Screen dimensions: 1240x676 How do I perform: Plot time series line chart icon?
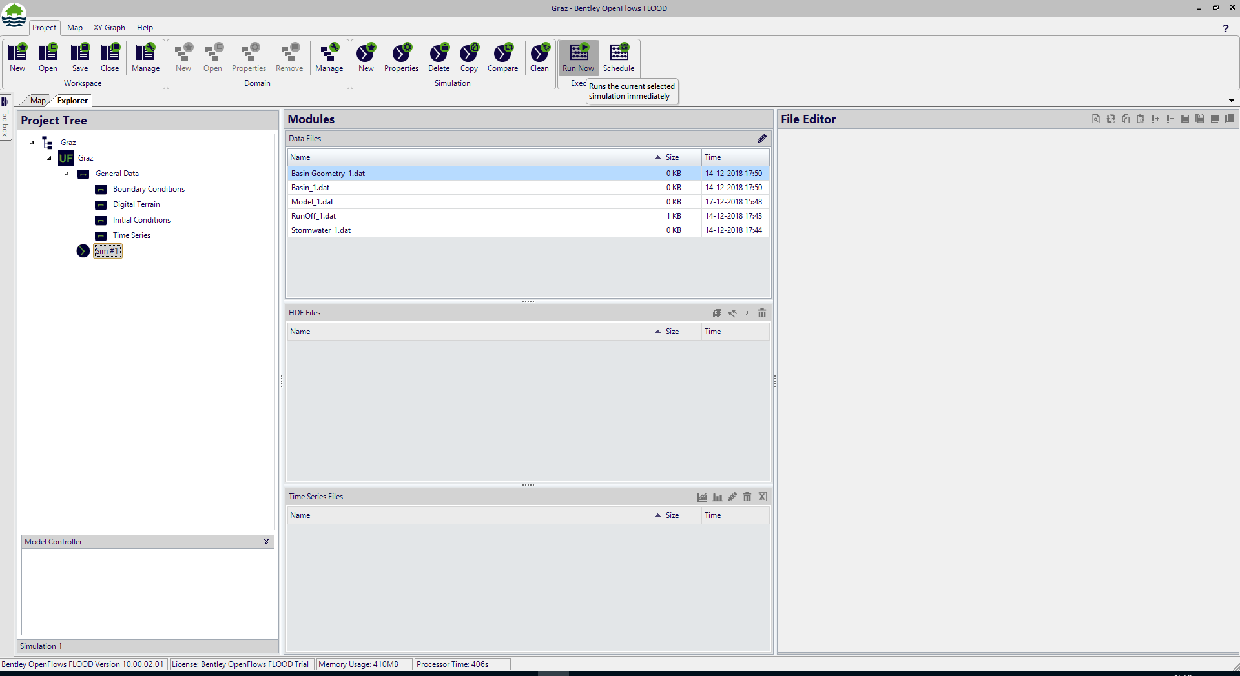[x=702, y=497]
